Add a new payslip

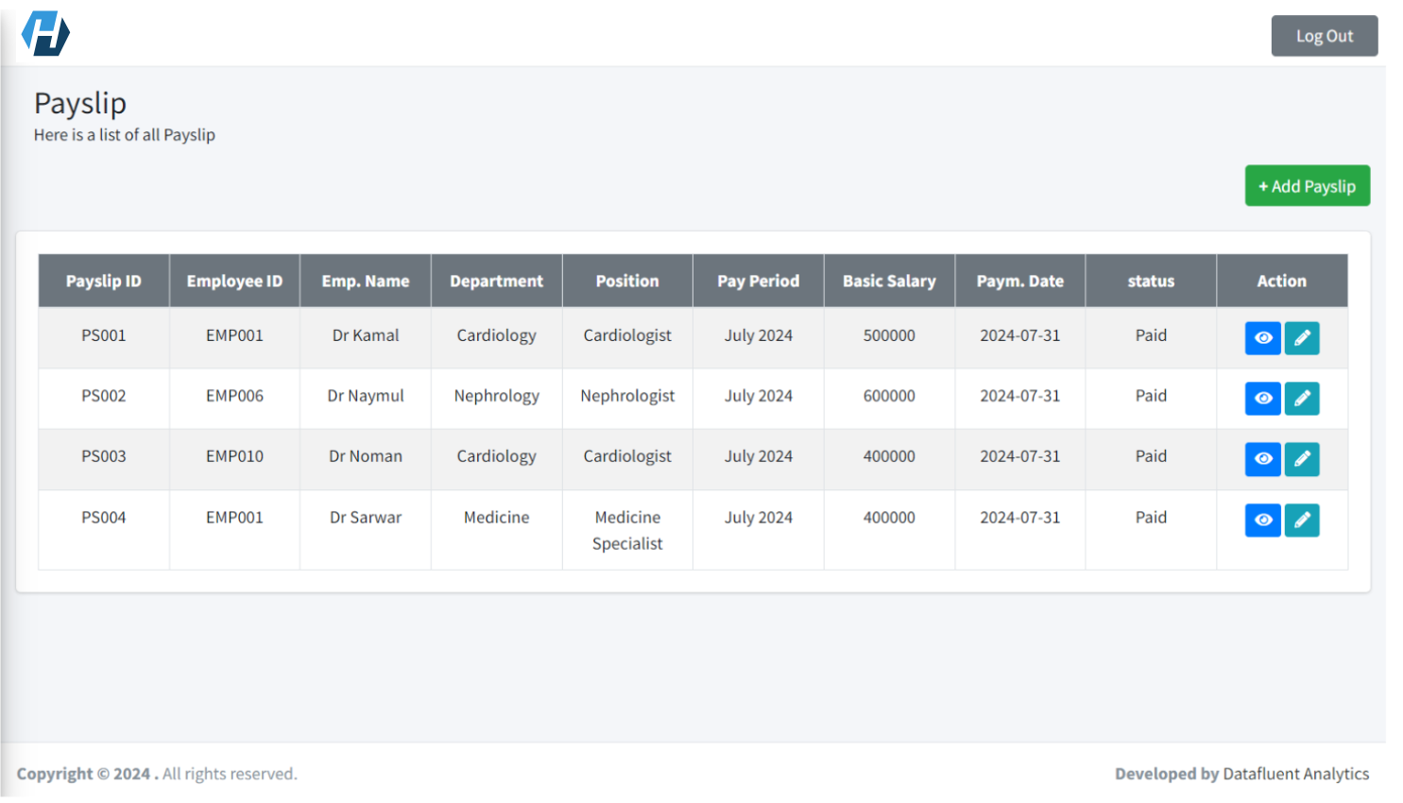[1307, 186]
